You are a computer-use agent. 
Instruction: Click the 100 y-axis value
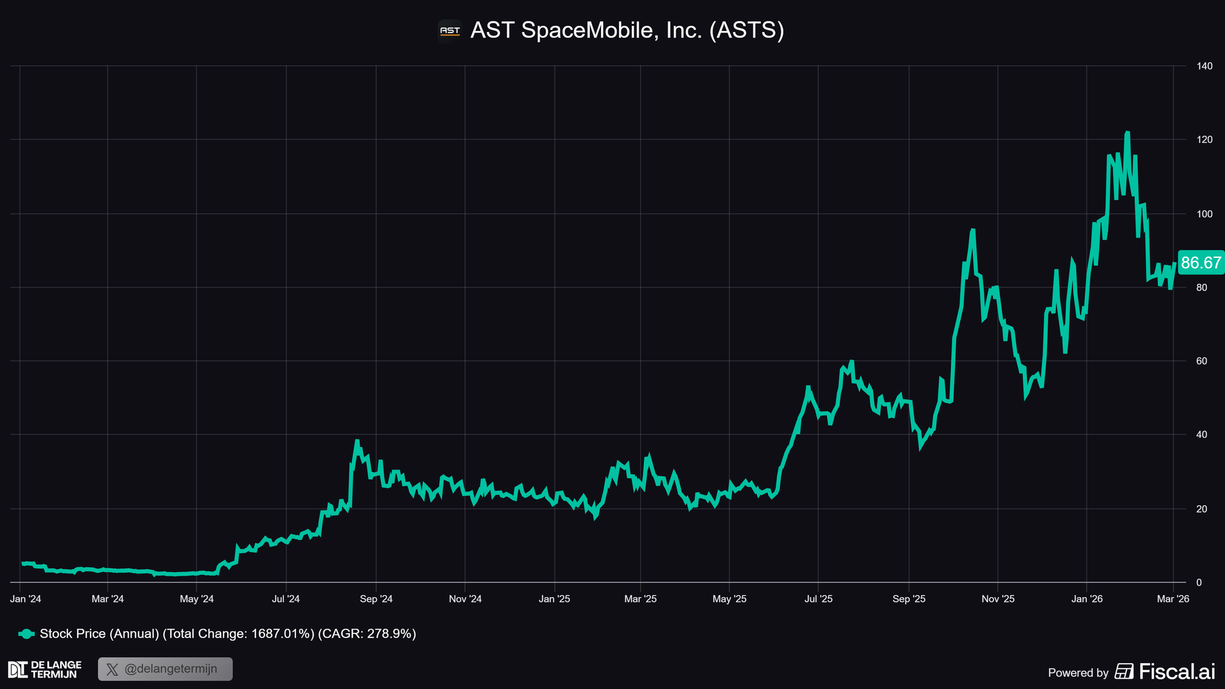(1204, 214)
